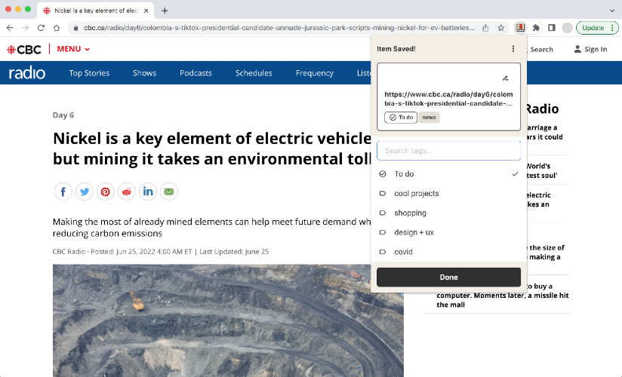The height and width of the screenshot is (377, 622).
Task: Click the browser back arrow
Action: click(x=10, y=28)
